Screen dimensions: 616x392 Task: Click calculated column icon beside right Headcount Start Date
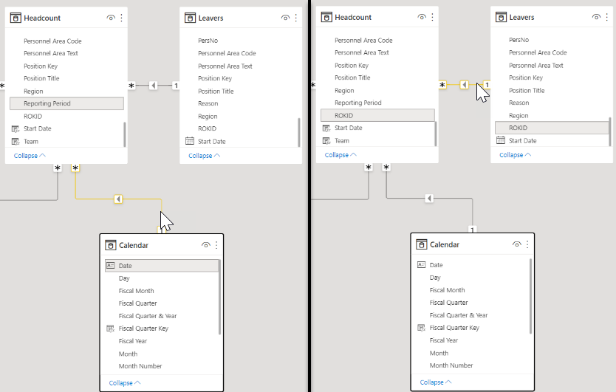pos(326,128)
